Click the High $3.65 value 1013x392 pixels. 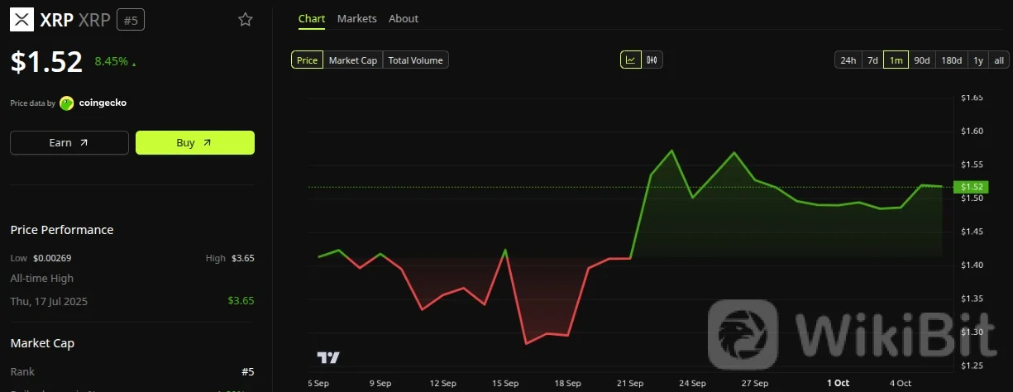243,258
